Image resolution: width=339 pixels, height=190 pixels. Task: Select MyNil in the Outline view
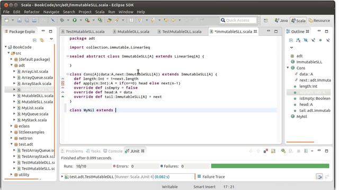[x=301, y=117]
